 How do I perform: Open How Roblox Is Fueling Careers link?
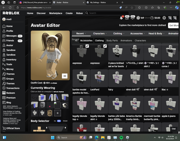(12, 113)
